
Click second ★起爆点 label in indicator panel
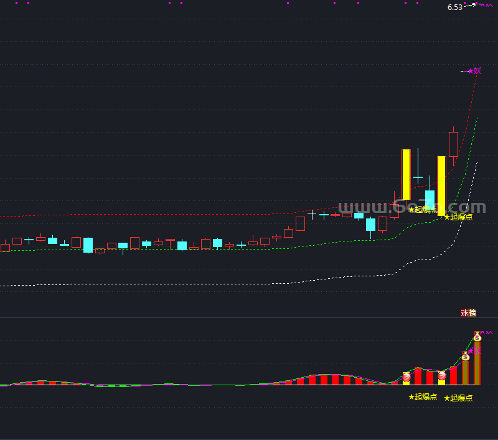(458, 398)
